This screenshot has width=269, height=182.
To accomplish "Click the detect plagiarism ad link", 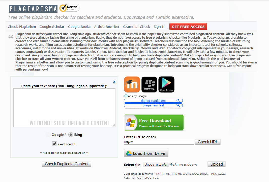I will (153, 101).
